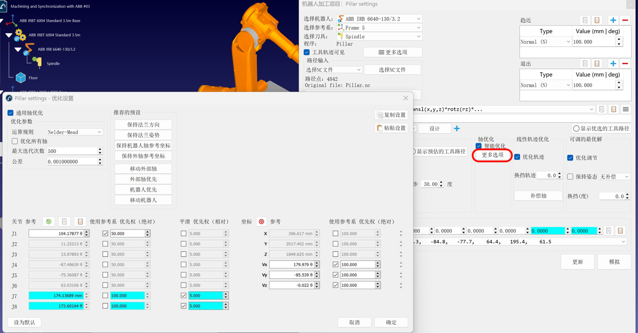Select the Spindle tool in the tree

pyautogui.click(x=53, y=63)
